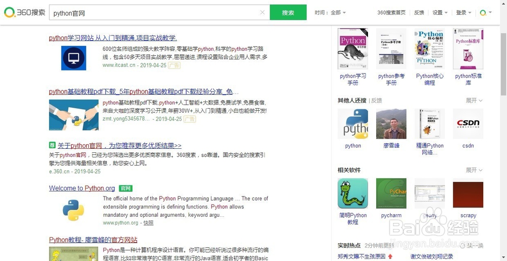Open the 时间：全部 filter dropdown

[x=330, y=13]
